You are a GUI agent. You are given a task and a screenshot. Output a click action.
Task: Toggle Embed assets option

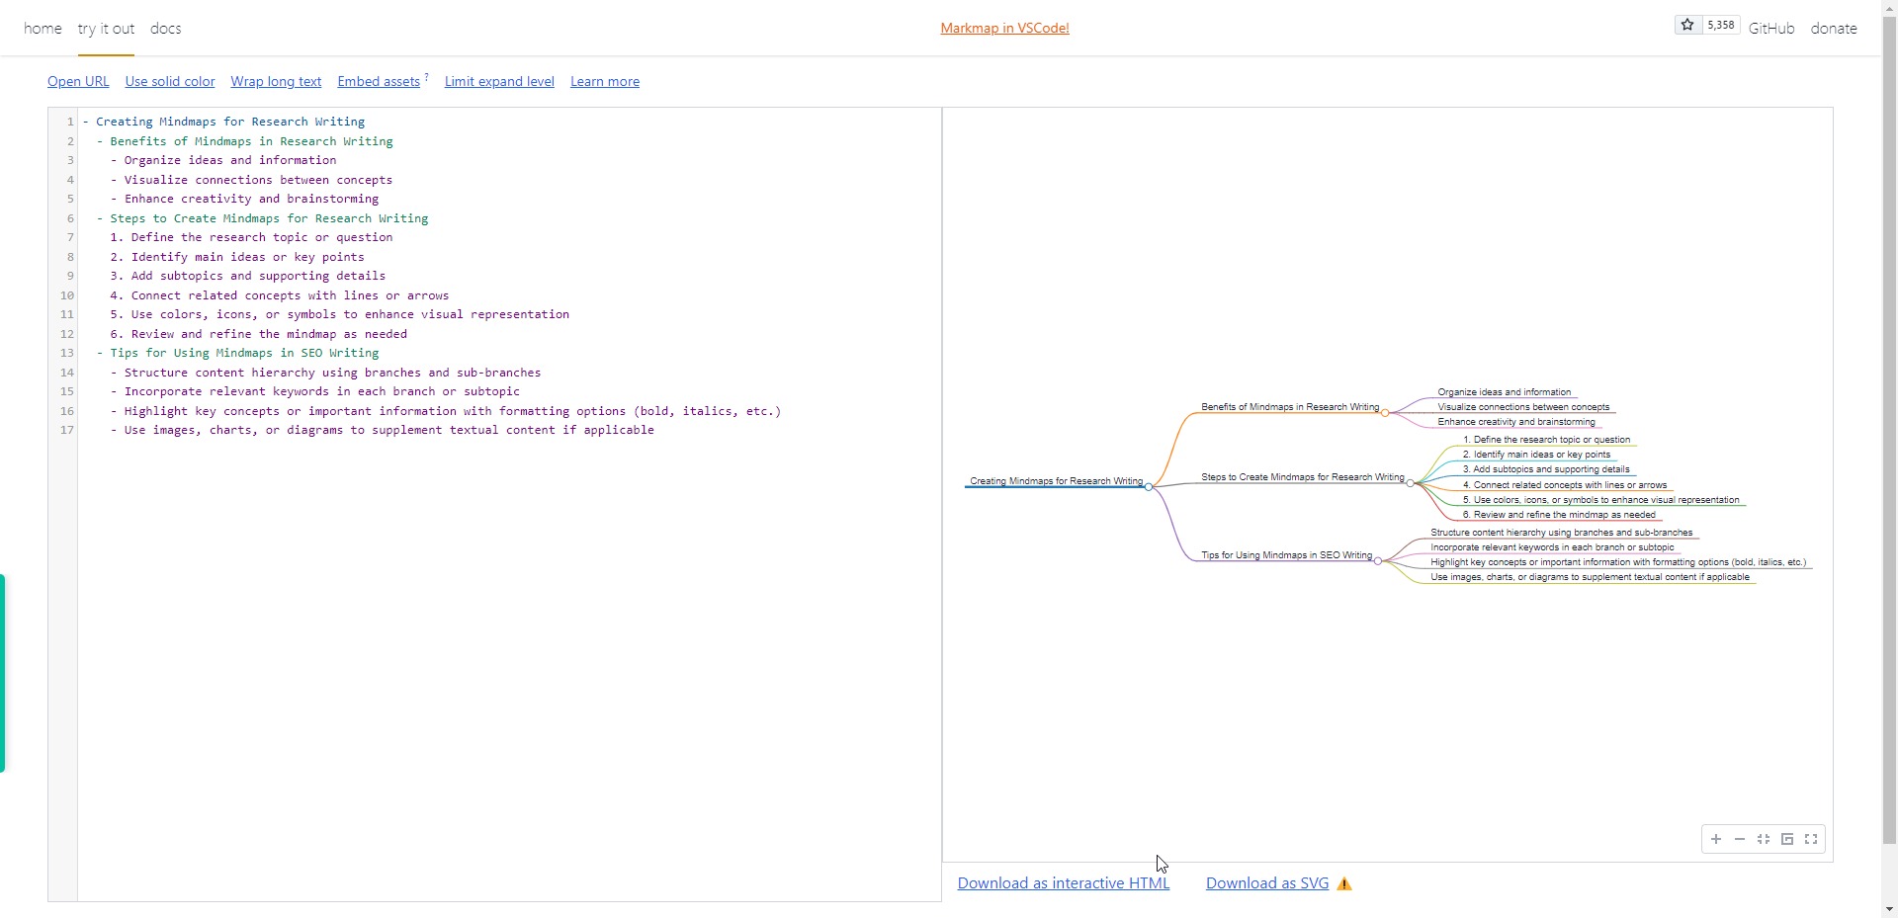pyautogui.click(x=379, y=82)
